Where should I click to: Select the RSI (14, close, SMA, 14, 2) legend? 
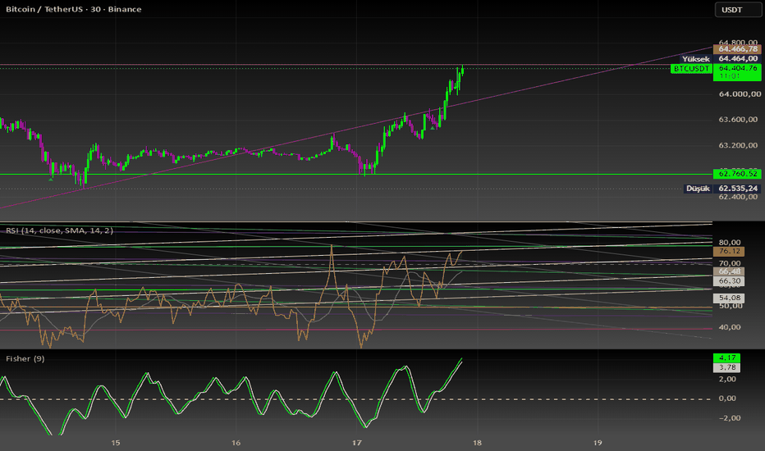59,230
